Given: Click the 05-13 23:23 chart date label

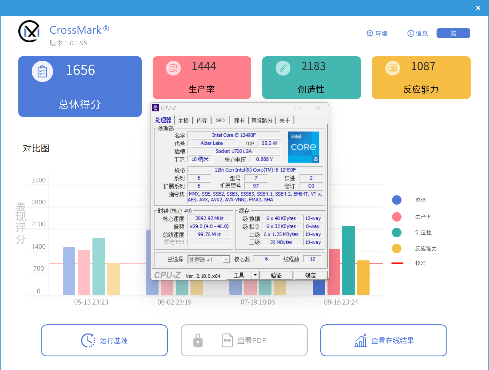Looking at the screenshot, I should pyautogui.click(x=91, y=302).
